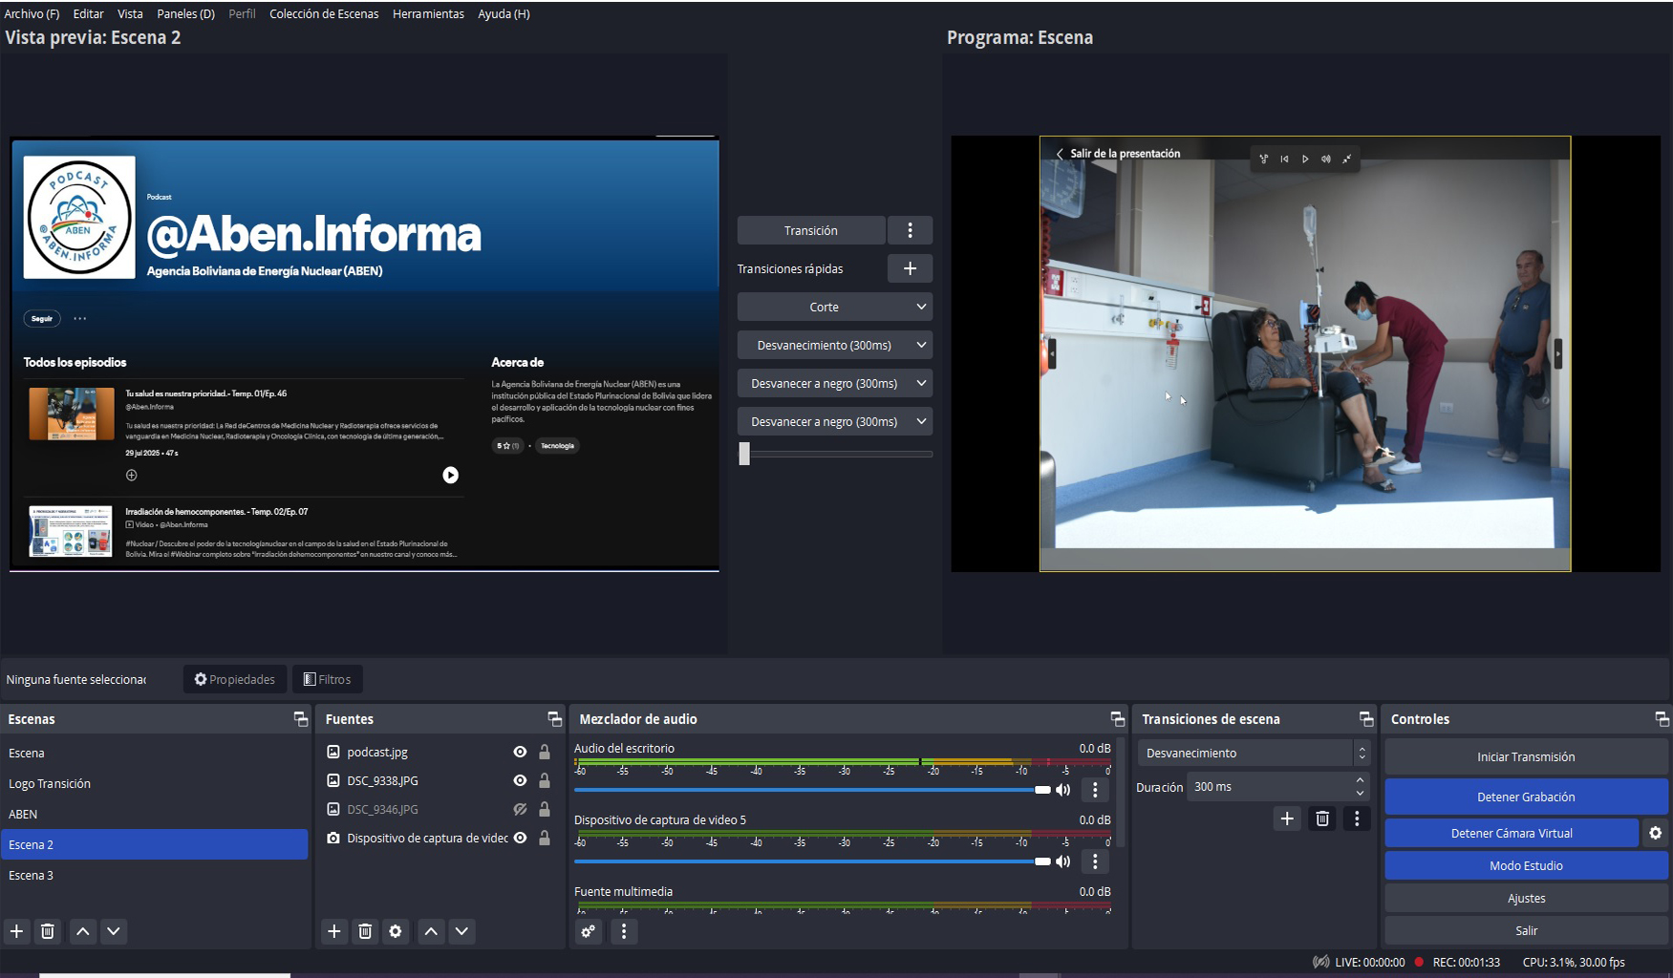Hide the podcast.jpg source
Screen dimensions: 1673x978
(x=520, y=752)
